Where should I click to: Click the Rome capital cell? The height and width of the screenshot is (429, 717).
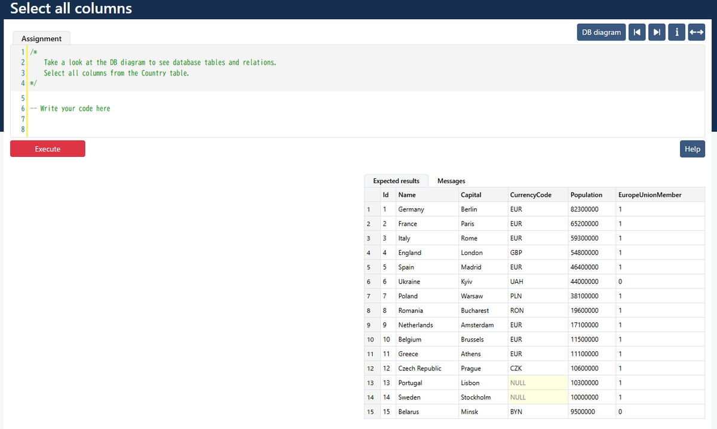point(483,238)
